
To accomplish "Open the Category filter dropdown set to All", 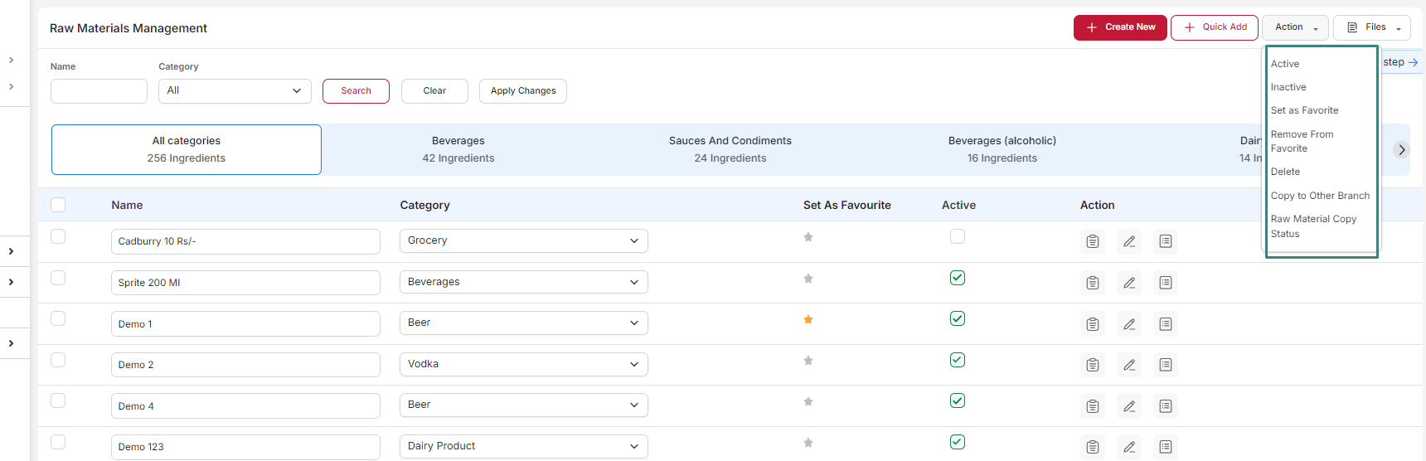I will coord(235,91).
